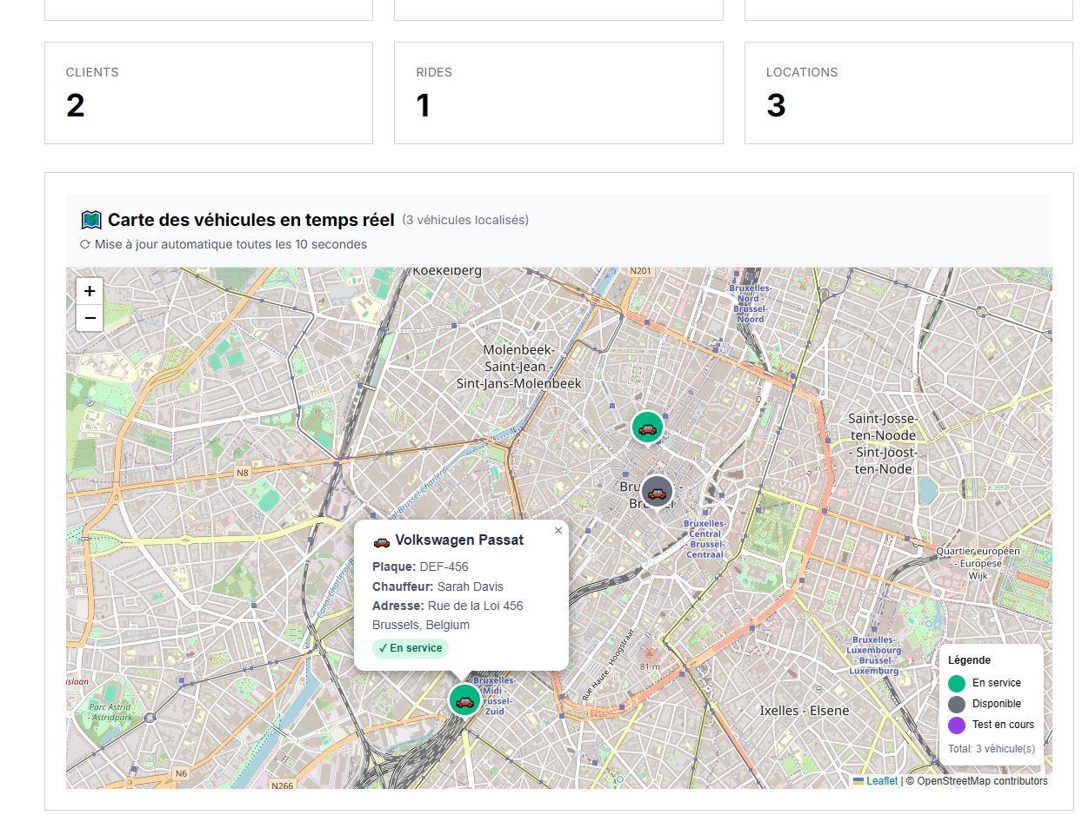Viewport: 1082px width, 815px height.
Task: Click the CLIENTS stat card
Action: pyautogui.click(x=209, y=93)
